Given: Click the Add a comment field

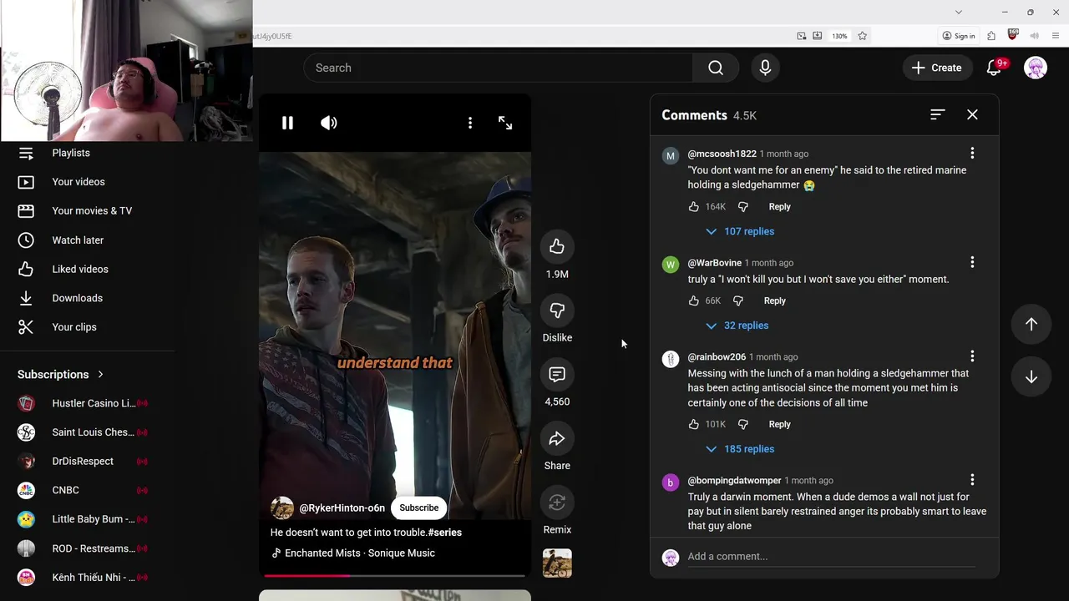Looking at the screenshot, I should (831, 557).
